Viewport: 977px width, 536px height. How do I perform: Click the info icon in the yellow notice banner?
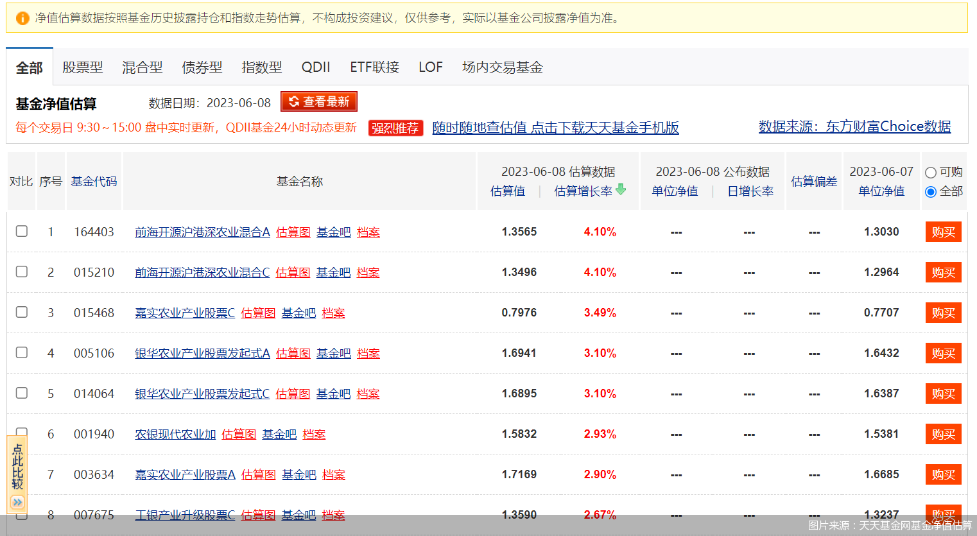pos(24,17)
